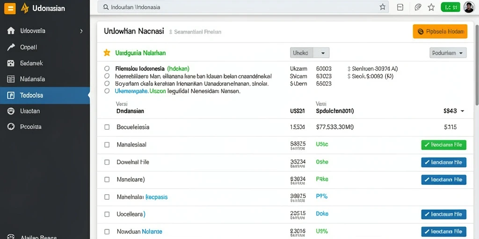This screenshot has width=479, height=239.
Task: Click the smiley icon beside Uraotan
Action: tap(11, 111)
